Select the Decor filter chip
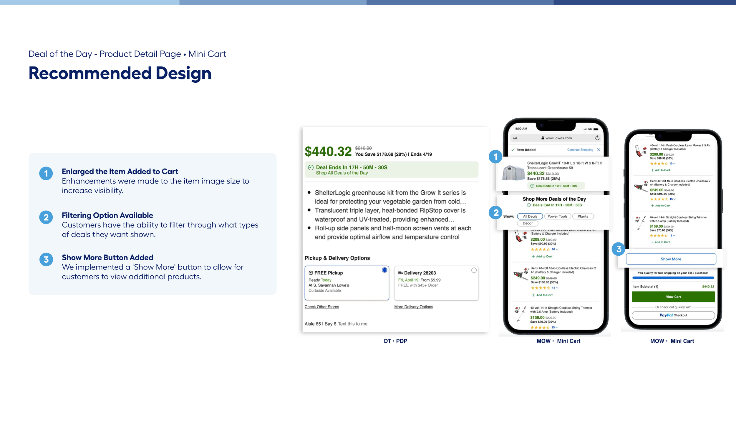The image size is (736, 431). 528,223
